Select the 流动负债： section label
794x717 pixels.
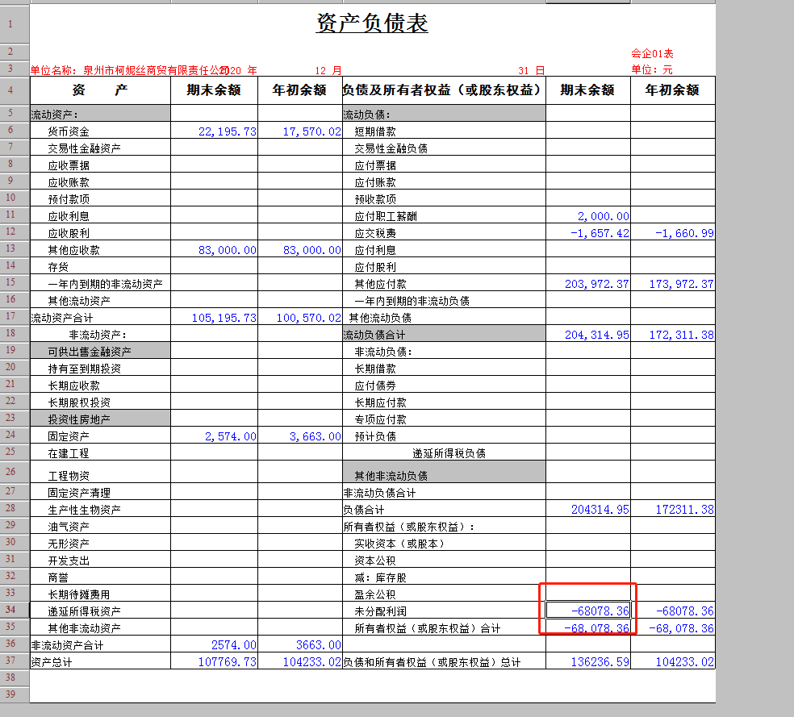pyautogui.click(x=444, y=114)
